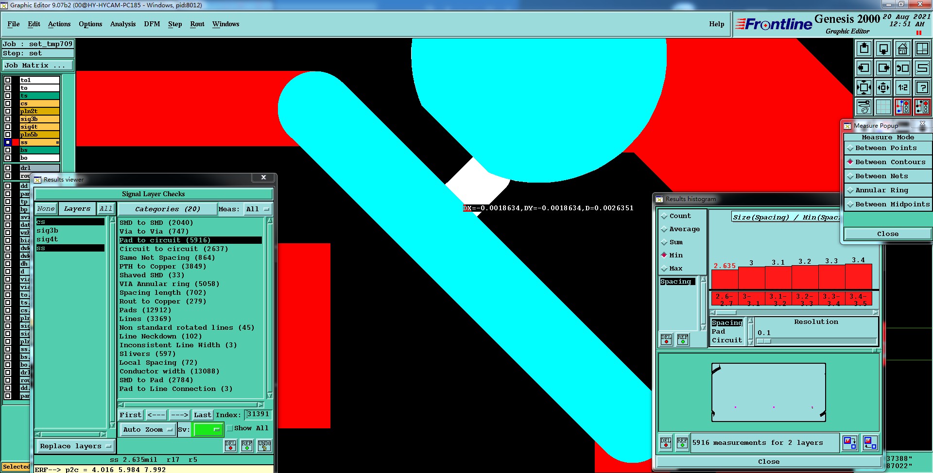The height and width of the screenshot is (473, 933).
Task: Open the File menu
Action: [x=14, y=24]
